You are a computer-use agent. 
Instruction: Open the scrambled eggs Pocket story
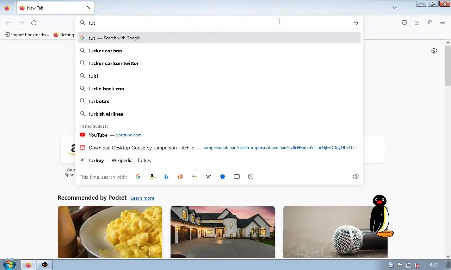(x=110, y=232)
